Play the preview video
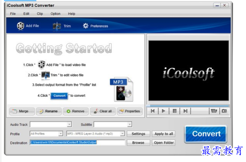The width and height of the screenshot is (246, 162). [164, 111]
